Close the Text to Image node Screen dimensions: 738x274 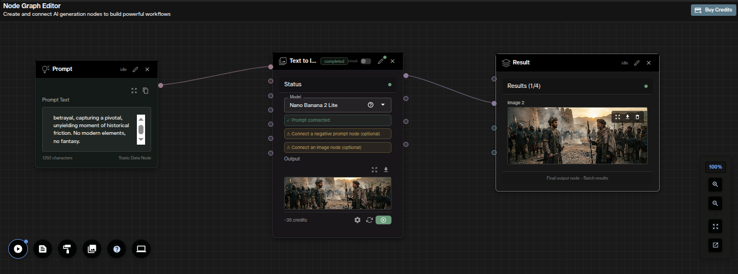pyautogui.click(x=393, y=61)
